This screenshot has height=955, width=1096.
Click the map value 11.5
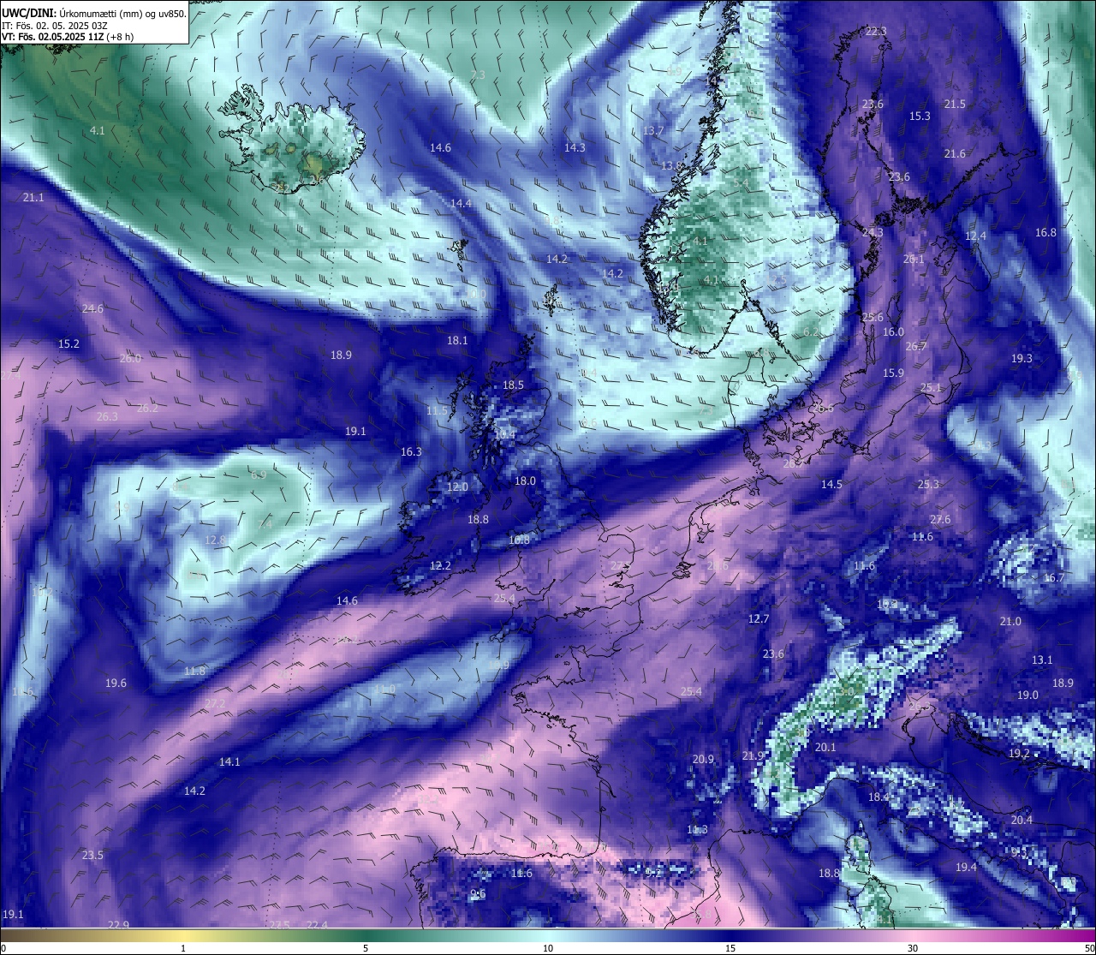(437, 411)
